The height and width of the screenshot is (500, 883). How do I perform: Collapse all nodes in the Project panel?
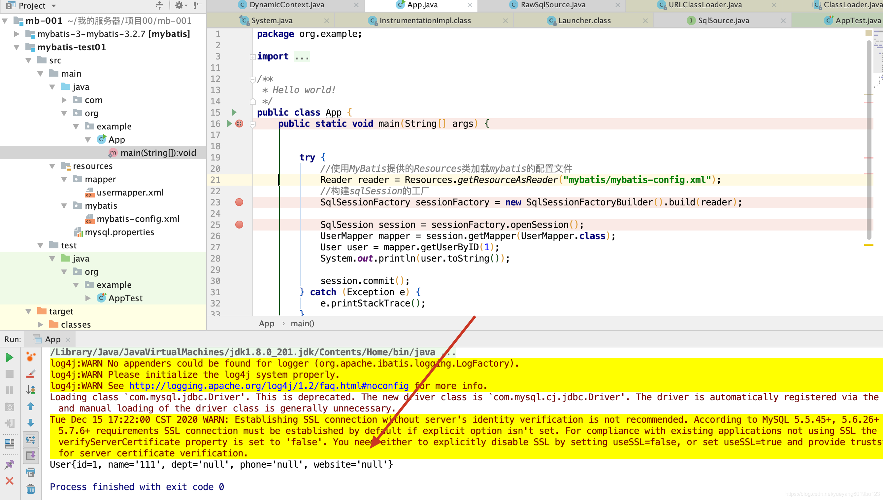159,6
